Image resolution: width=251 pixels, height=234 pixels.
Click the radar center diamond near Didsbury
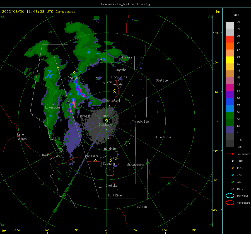(107, 121)
